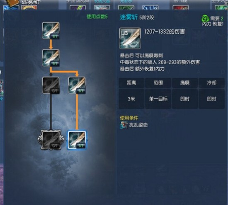Screen dimensions: 228x205
Task: Select the blue-highlighted final skill node
Action: click(77, 140)
